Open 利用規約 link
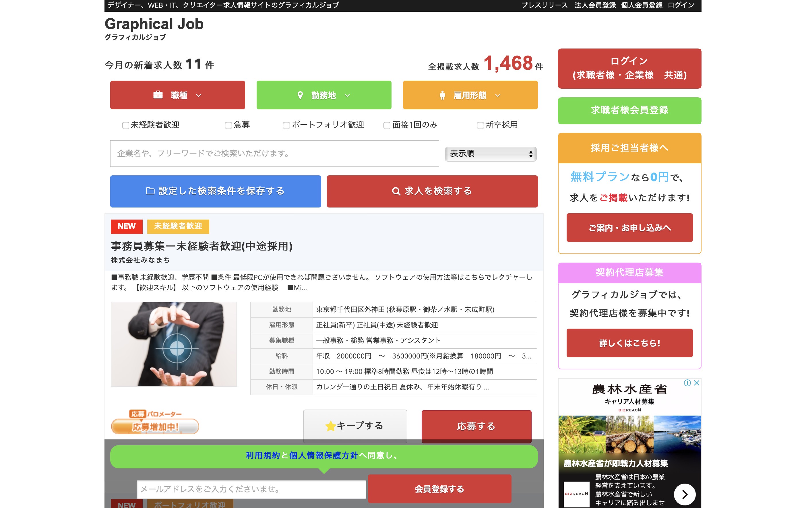Viewport: 806px width, 508px height. click(263, 455)
